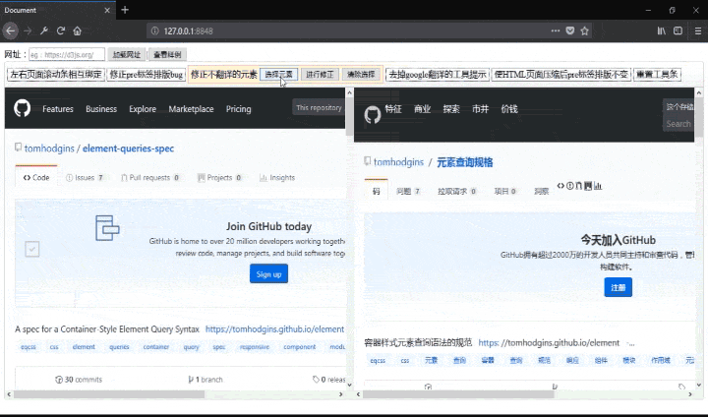The width and height of the screenshot is (708, 417).
Task: Open Pricing in the left GitHub nav
Action: point(238,109)
